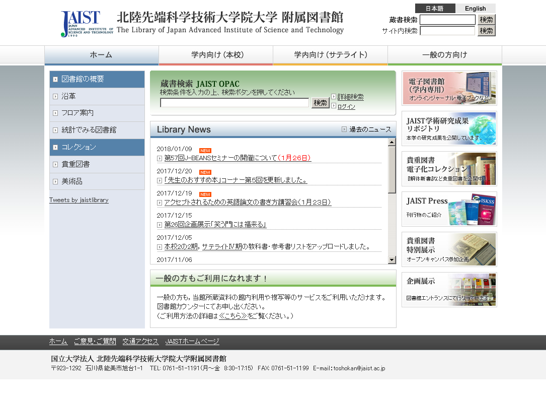Viewport: 546px width, 398px height.
Task: Open the フロア案内 sidebar item
Action: click(x=97, y=113)
